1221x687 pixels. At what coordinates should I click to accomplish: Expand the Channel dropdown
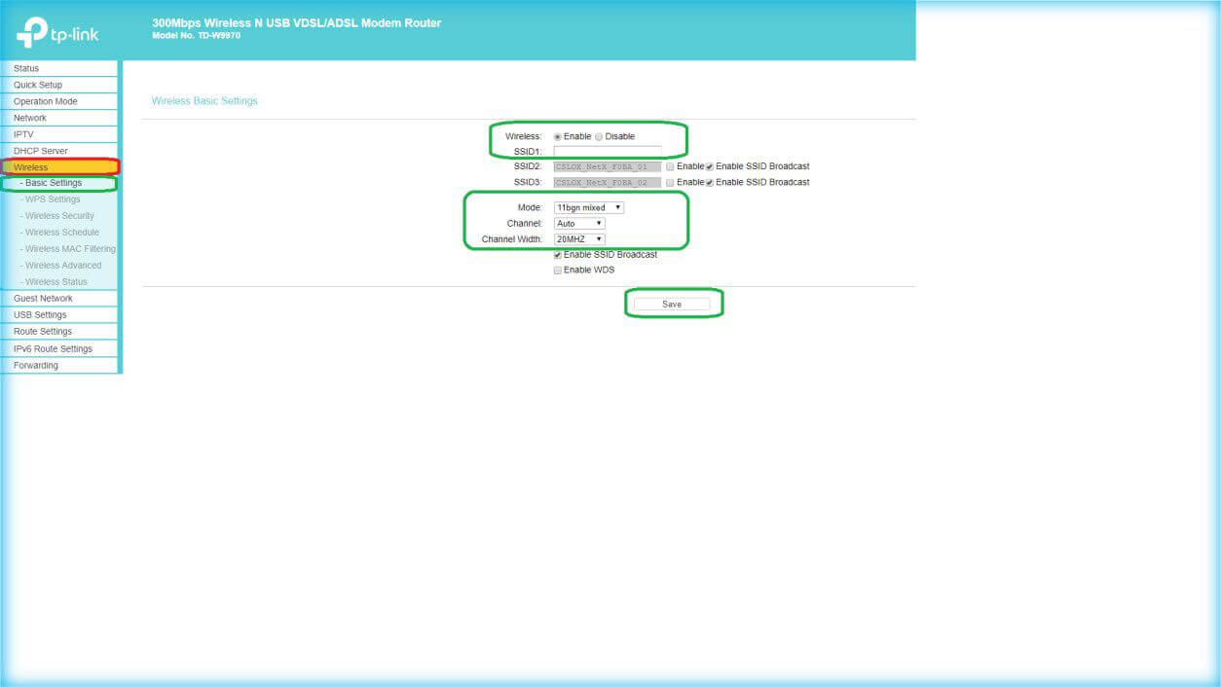pos(578,224)
